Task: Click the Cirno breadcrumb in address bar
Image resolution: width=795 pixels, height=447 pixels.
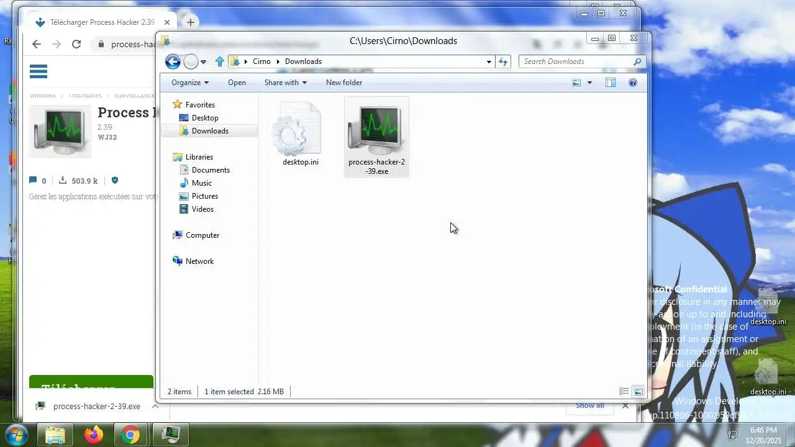Action: tap(261, 61)
